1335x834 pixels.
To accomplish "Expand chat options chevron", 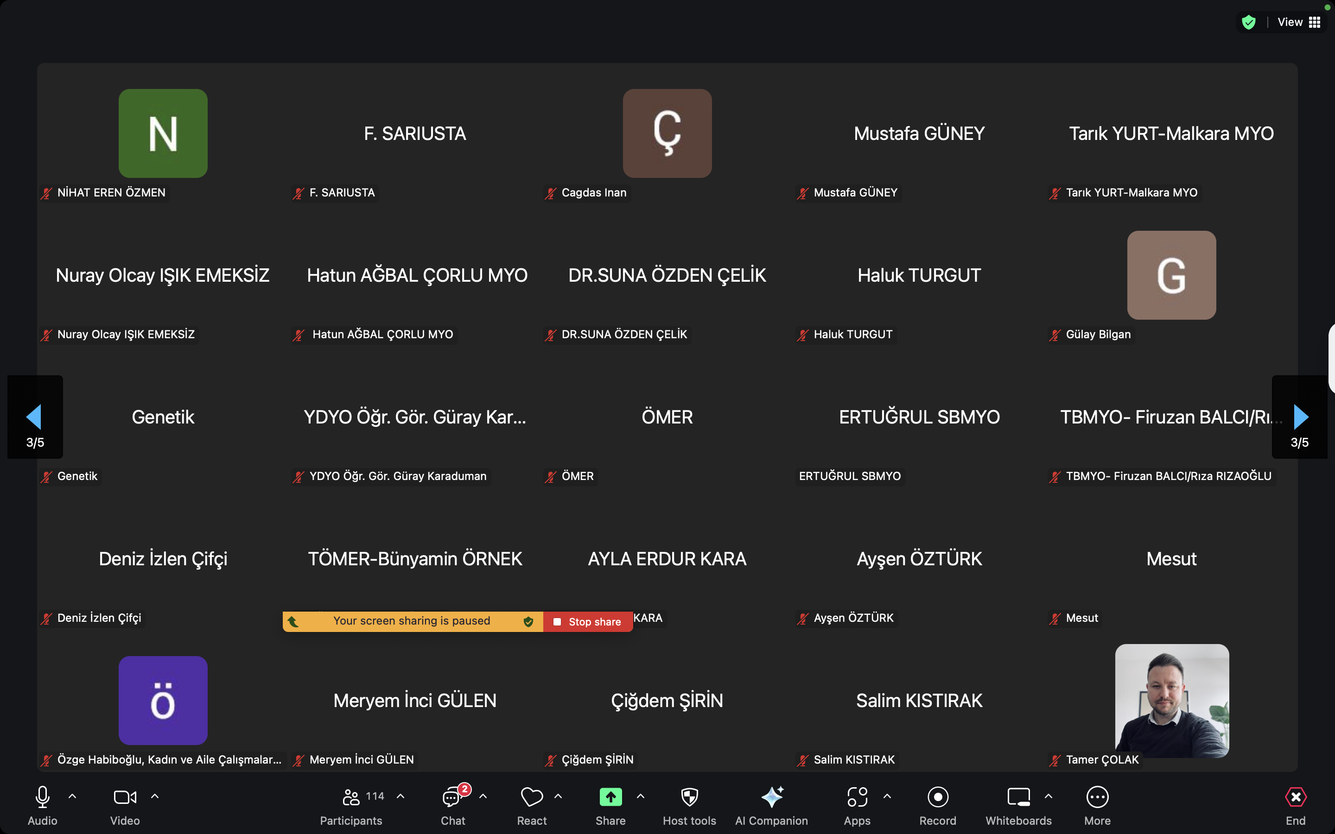I will tap(483, 796).
